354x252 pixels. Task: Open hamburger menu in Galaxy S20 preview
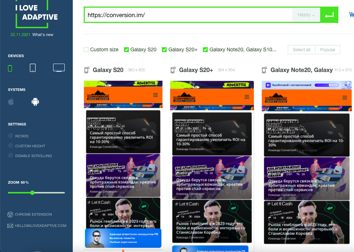[x=155, y=95]
